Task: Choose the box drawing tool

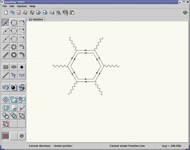Action: 6,67
